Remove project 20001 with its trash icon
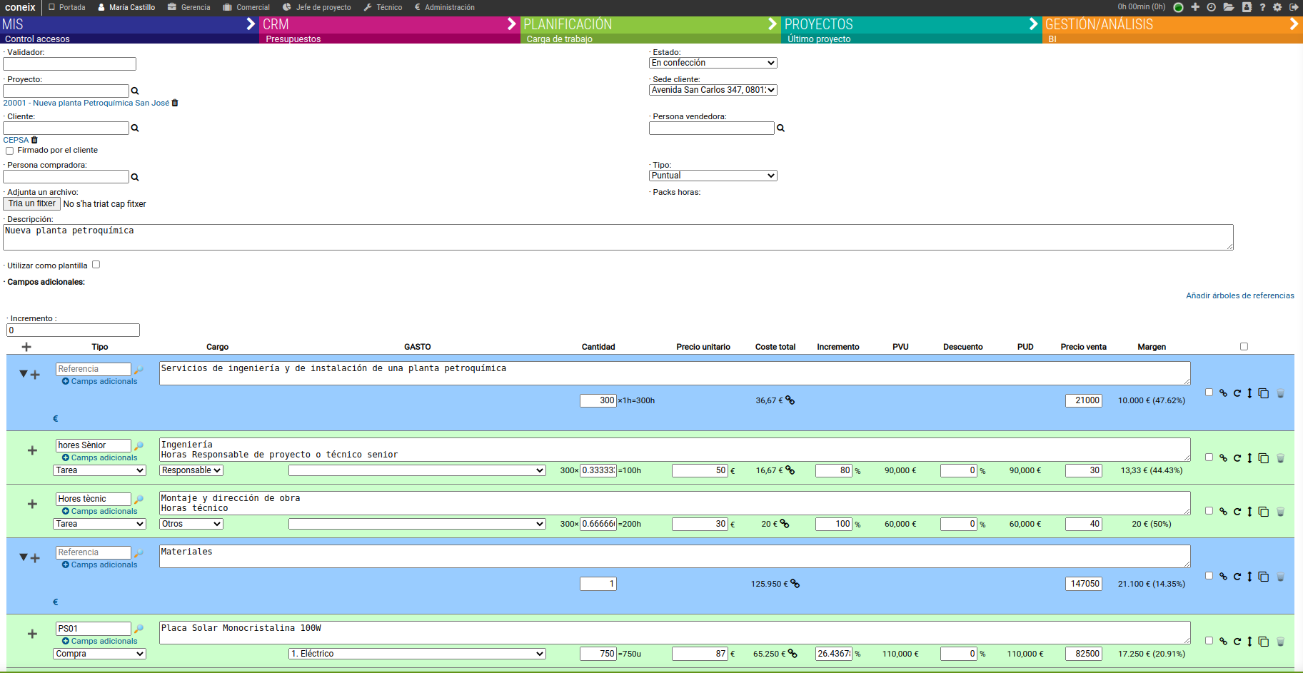 coord(175,103)
